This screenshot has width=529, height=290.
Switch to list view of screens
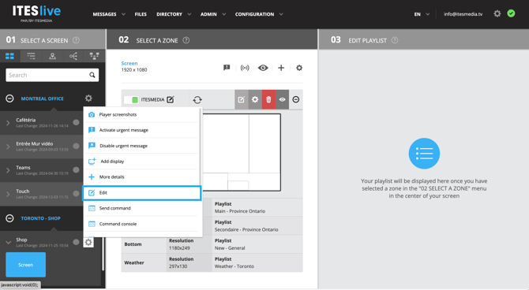point(31,56)
